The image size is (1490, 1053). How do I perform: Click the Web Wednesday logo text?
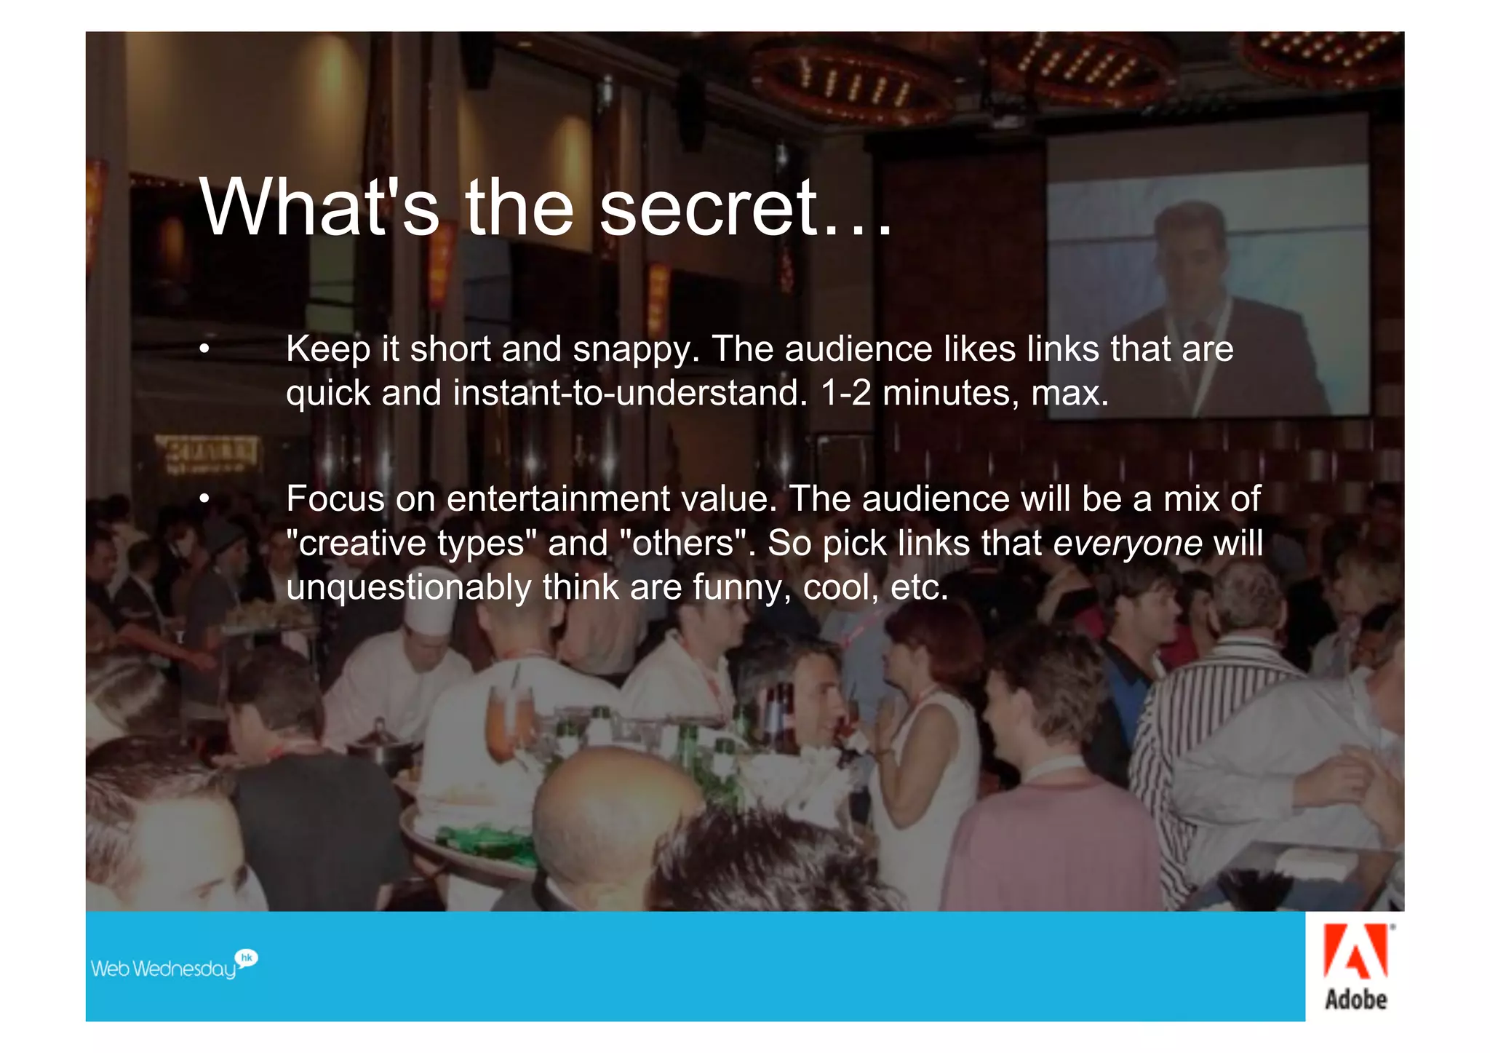[x=164, y=969]
